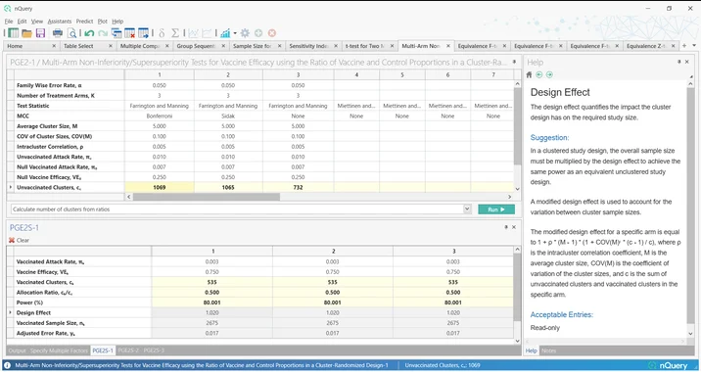The image size is (701, 372).
Task: Open the Help menu in menu bar
Action: pyautogui.click(x=117, y=21)
